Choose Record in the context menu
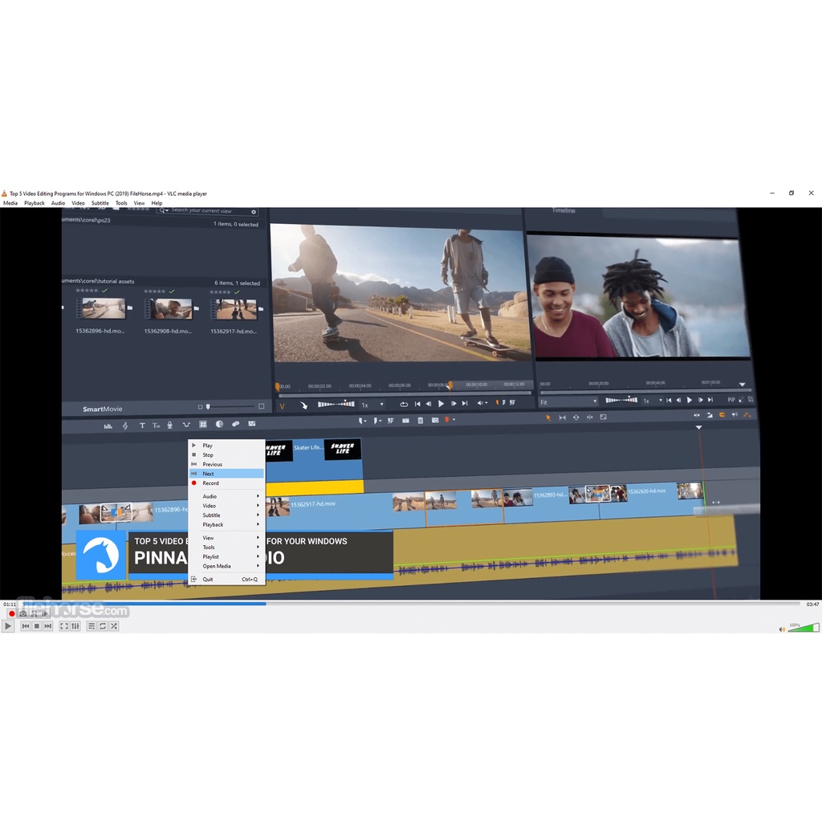This screenshot has height=822, width=822. click(x=226, y=483)
